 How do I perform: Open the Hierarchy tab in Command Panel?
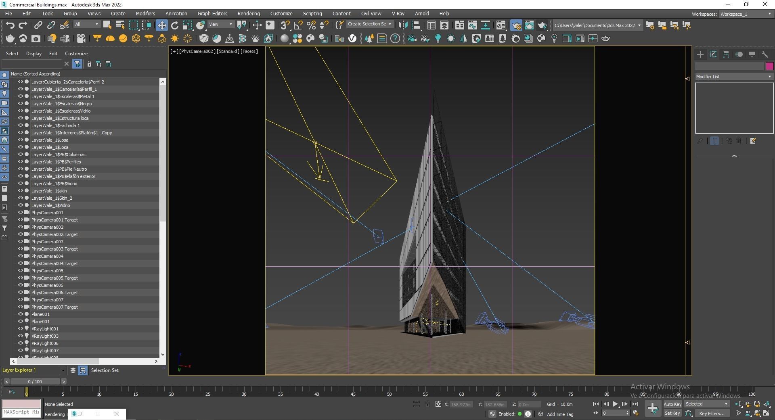(x=726, y=54)
